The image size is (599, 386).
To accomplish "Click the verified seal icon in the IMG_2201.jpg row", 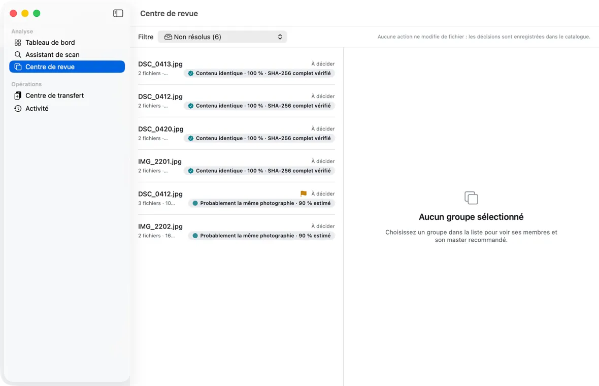I will (191, 171).
